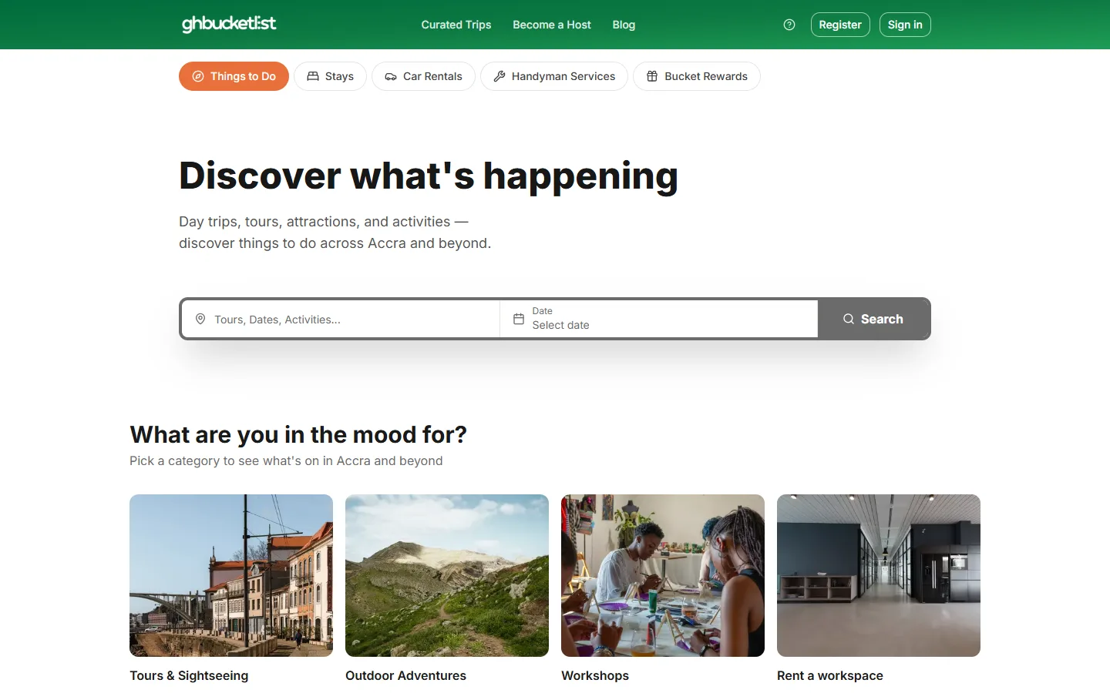Image resolution: width=1110 pixels, height=693 pixels.
Task: Click the "Discover what's happening" heading
Action: 429,176
